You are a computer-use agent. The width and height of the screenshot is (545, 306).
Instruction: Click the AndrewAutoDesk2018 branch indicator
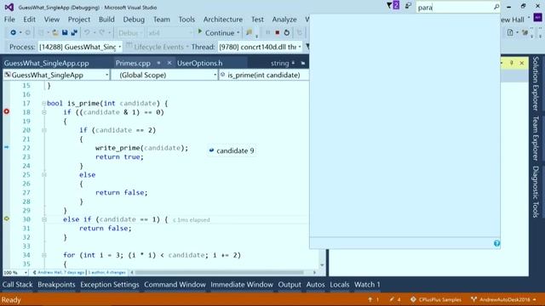503,299
